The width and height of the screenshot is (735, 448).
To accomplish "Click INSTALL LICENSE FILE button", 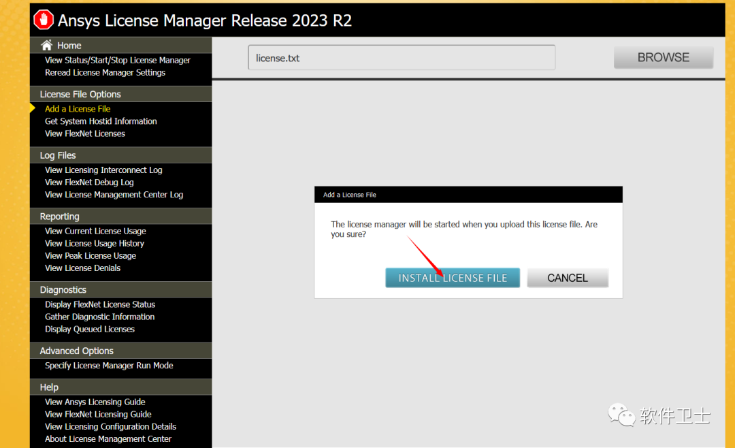I will coord(453,278).
